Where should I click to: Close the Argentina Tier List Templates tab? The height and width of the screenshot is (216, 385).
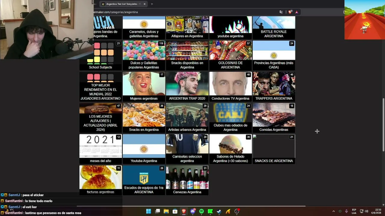coord(144,4)
